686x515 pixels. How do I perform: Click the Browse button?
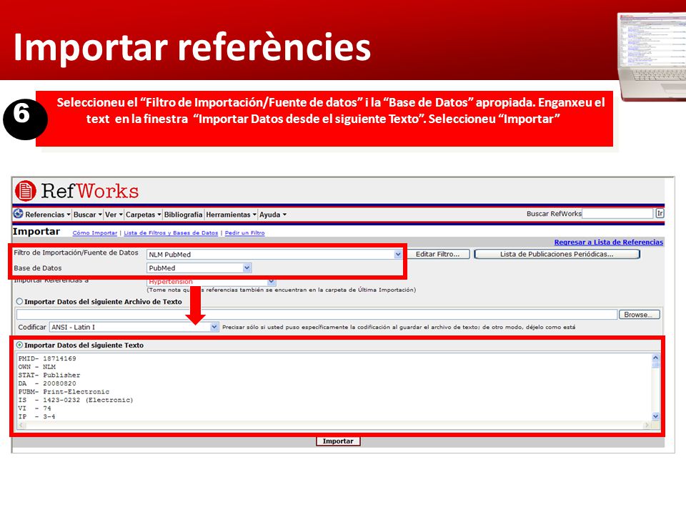coord(639,315)
